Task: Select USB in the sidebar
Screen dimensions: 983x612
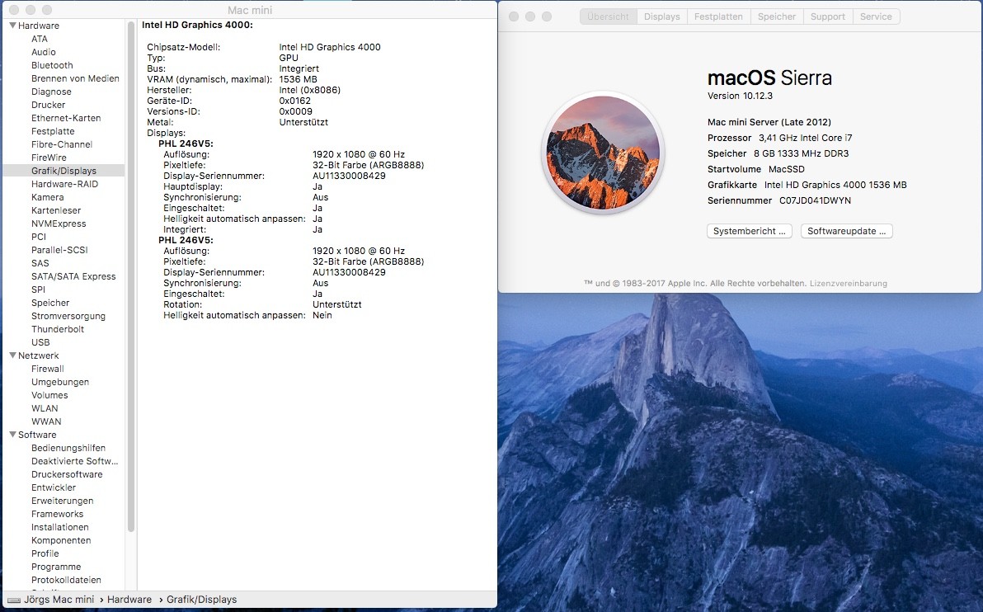Action: coord(40,342)
